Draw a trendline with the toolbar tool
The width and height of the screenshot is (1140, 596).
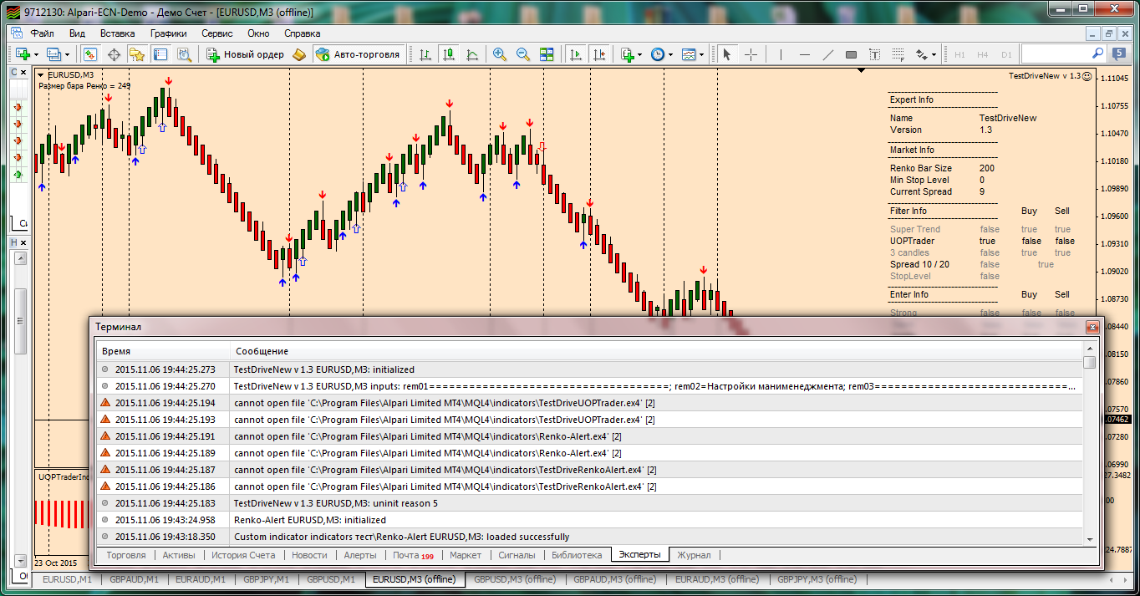point(827,54)
